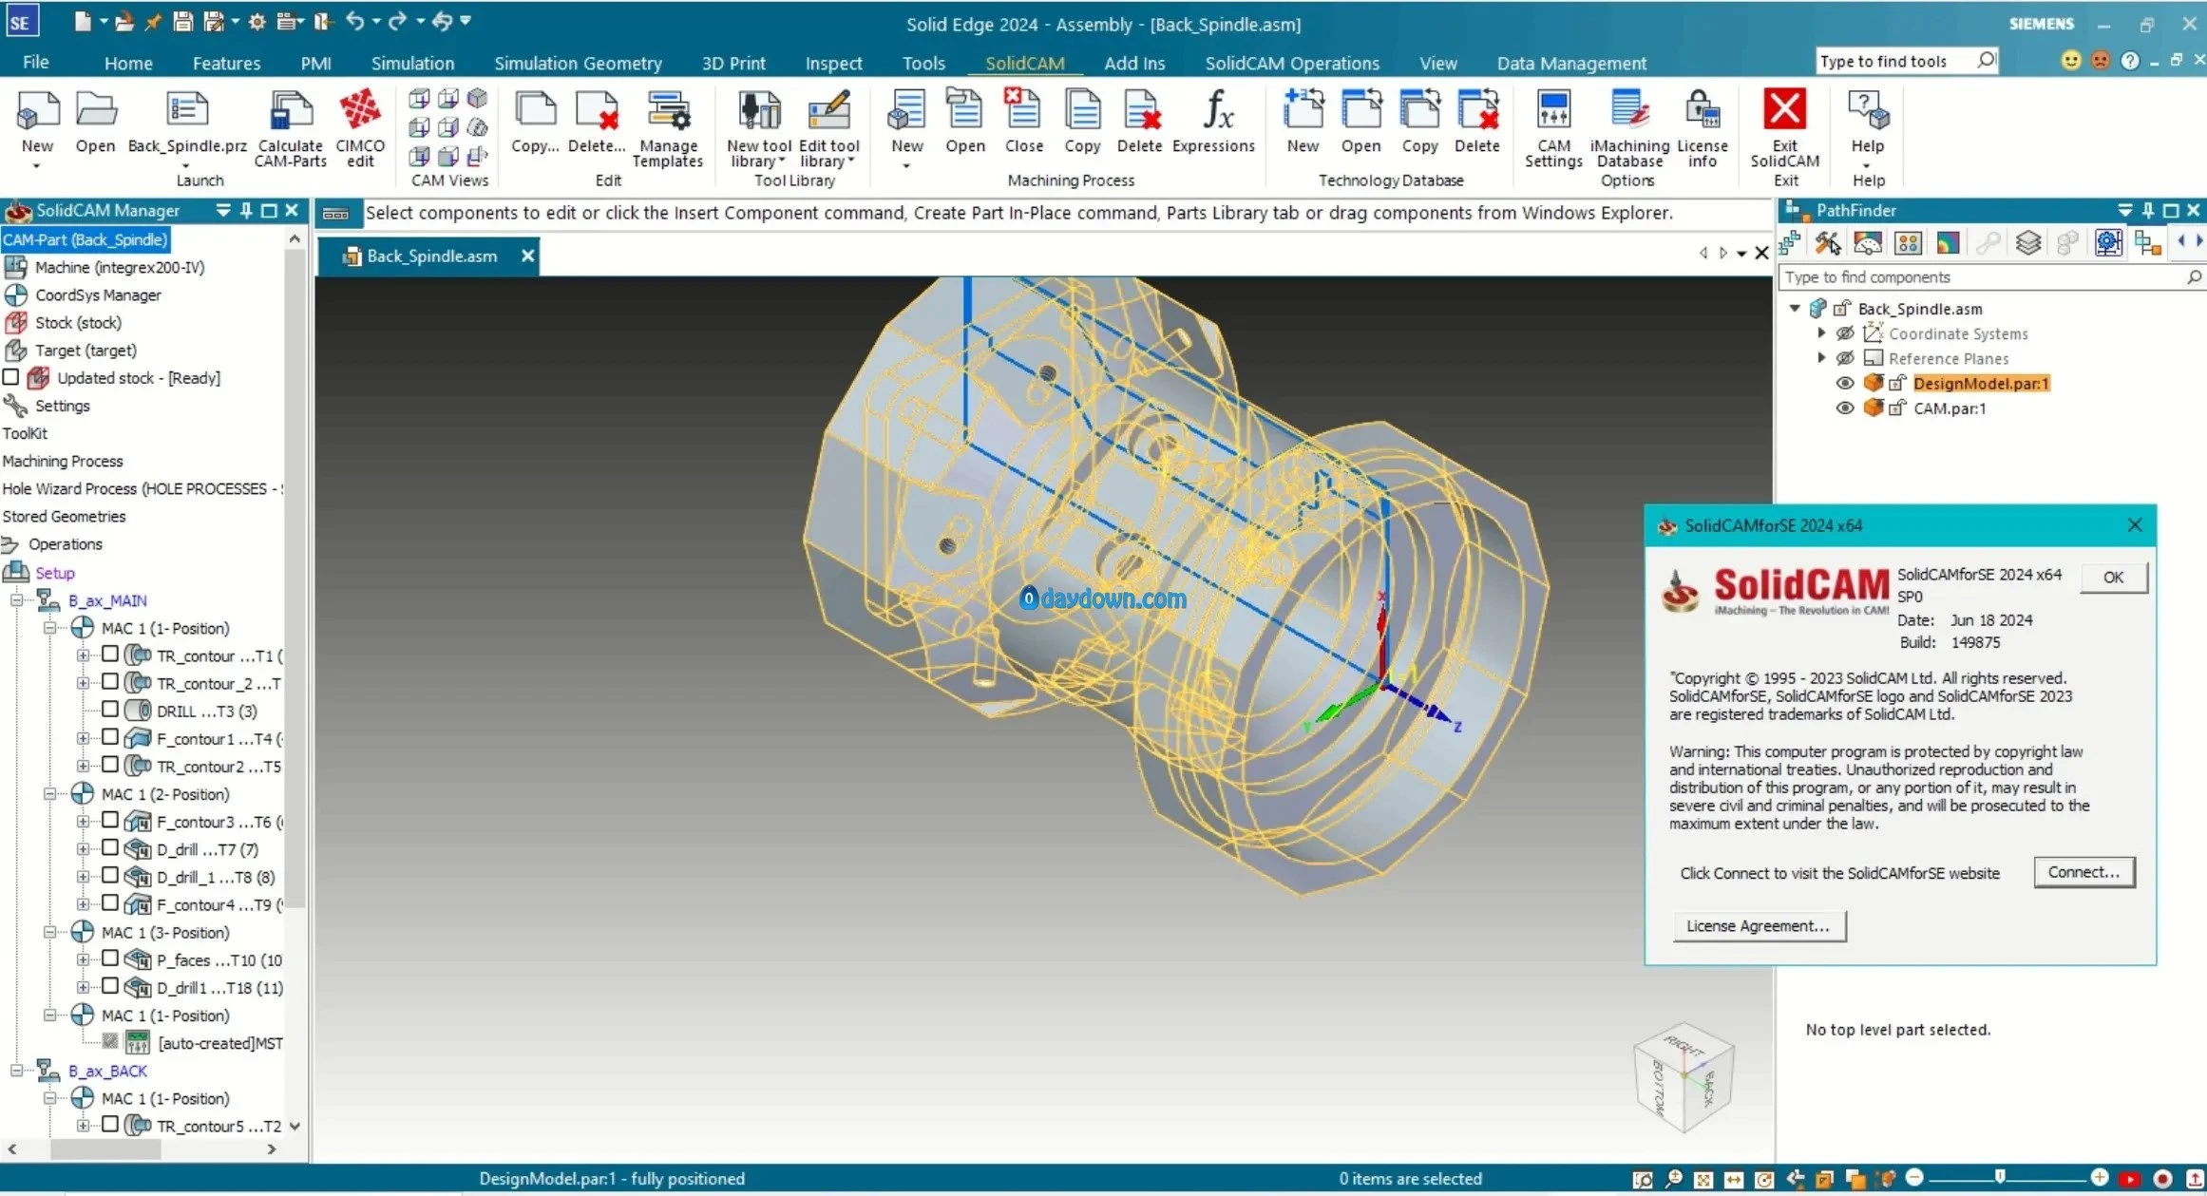Screen dimensions: 2207x1196
Task: Open the File menu
Action: [36, 63]
